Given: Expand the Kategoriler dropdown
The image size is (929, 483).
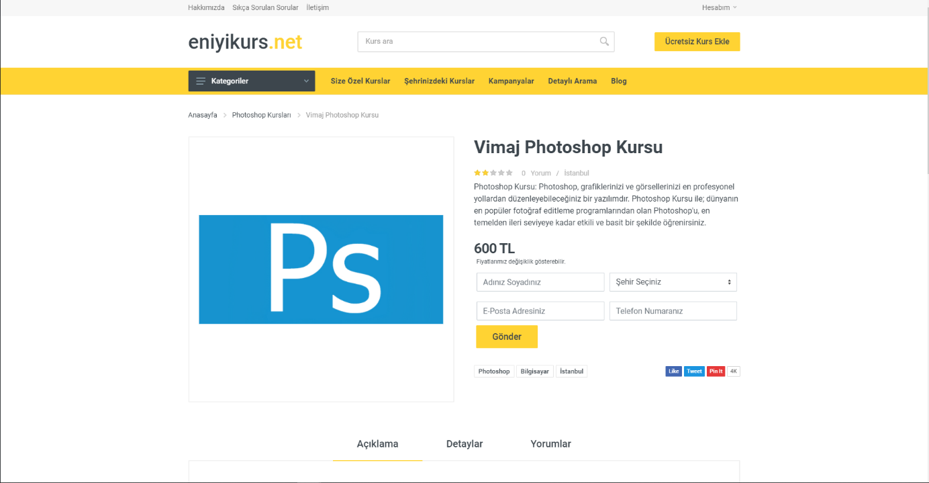Looking at the screenshot, I should tap(306, 81).
